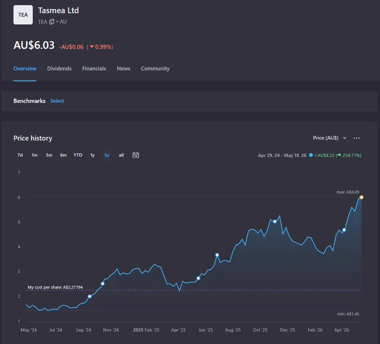Switch to the Overview tab

[25, 69]
